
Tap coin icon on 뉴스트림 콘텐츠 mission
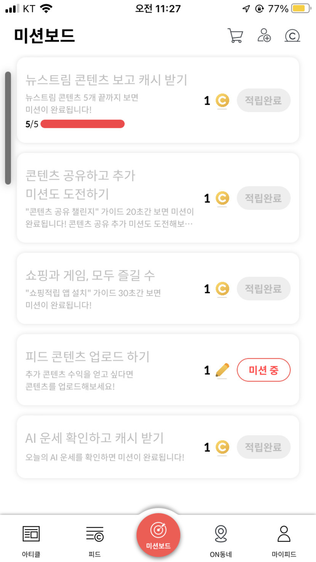click(222, 101)
